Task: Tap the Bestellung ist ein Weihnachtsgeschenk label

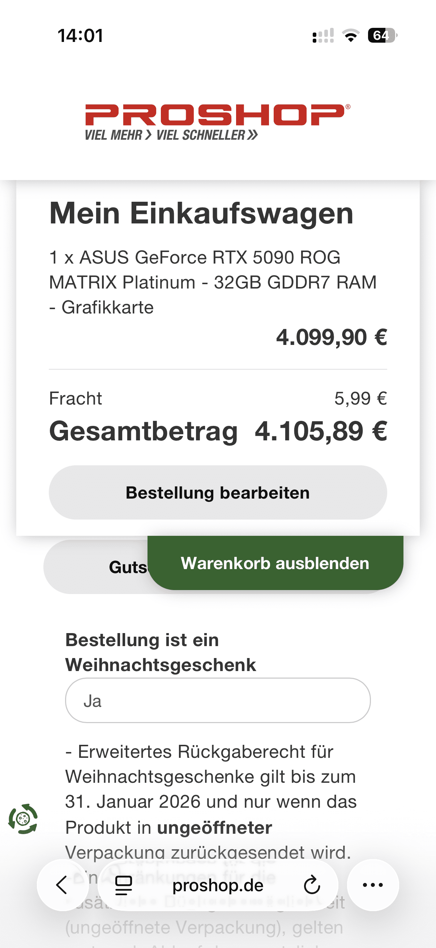Action: click(x=161, y=652)
